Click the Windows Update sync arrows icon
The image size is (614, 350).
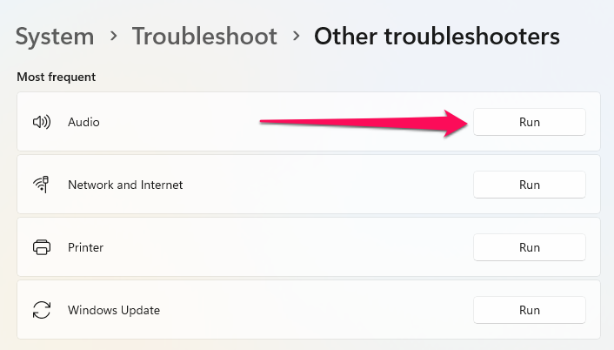pyautogui.click(x=42, y=310)
